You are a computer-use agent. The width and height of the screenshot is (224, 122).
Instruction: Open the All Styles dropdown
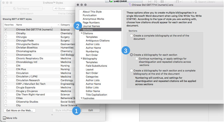point(63,9)
